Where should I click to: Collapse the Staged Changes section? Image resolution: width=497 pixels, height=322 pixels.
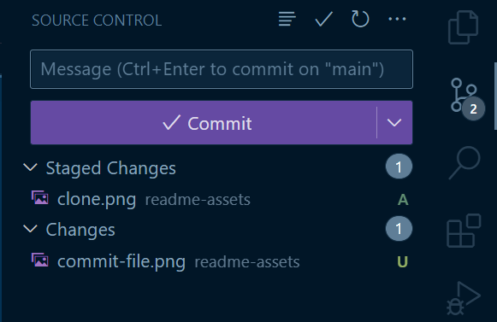31,167
